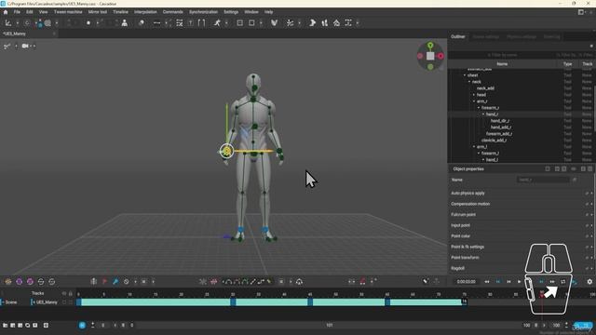
Task: Collapse the chest node in Outliner
Action: pyautogui.click(x=465, y=75)
